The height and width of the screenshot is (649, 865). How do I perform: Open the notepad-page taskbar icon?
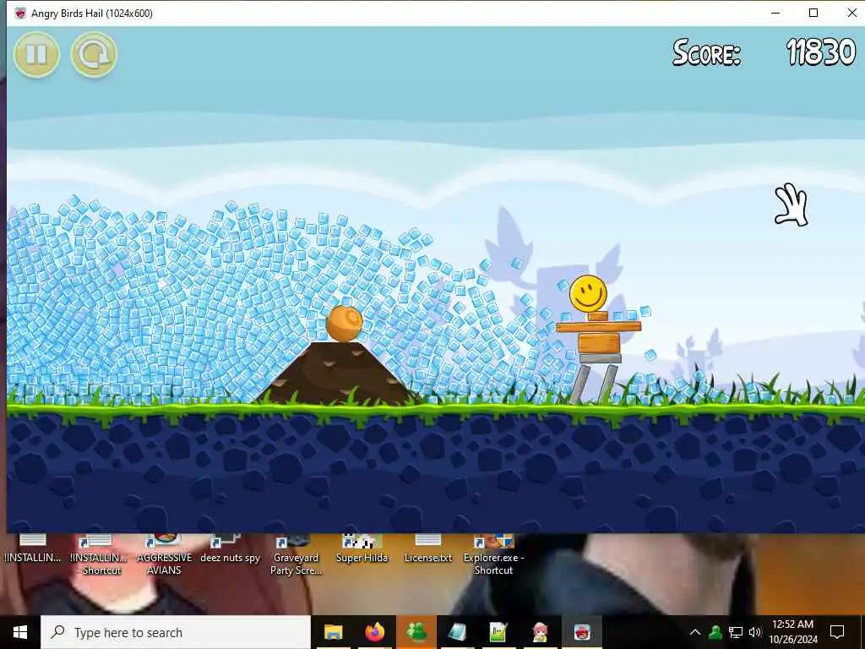(x=457, y=632)
